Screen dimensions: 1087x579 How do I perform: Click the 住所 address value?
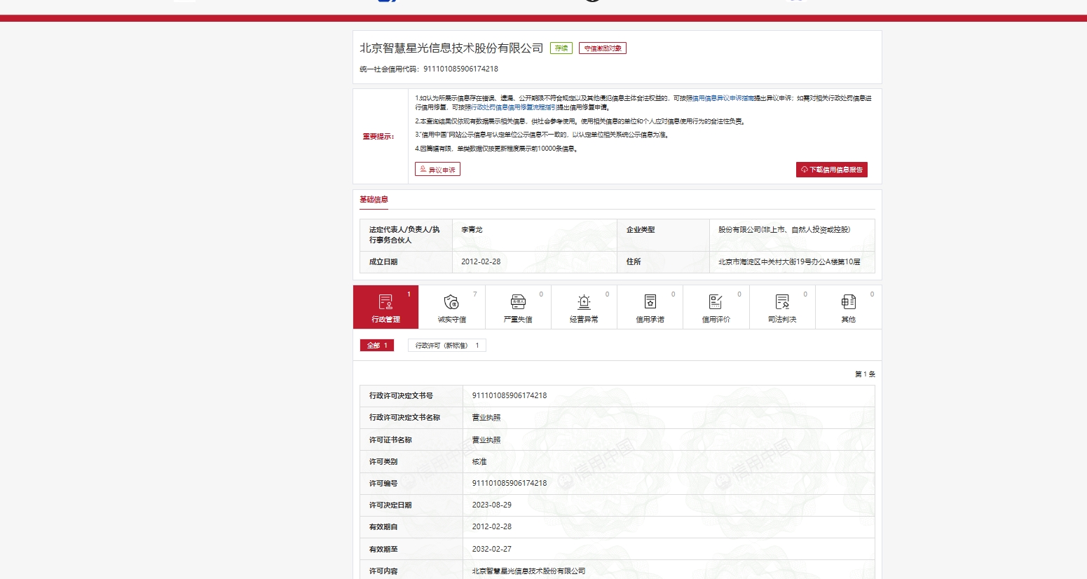789,262
